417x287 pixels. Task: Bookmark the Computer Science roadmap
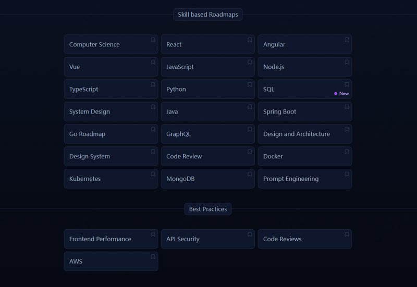coord(153,40)
